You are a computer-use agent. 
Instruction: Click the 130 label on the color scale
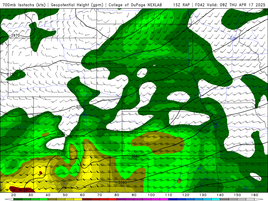[203, 195]
